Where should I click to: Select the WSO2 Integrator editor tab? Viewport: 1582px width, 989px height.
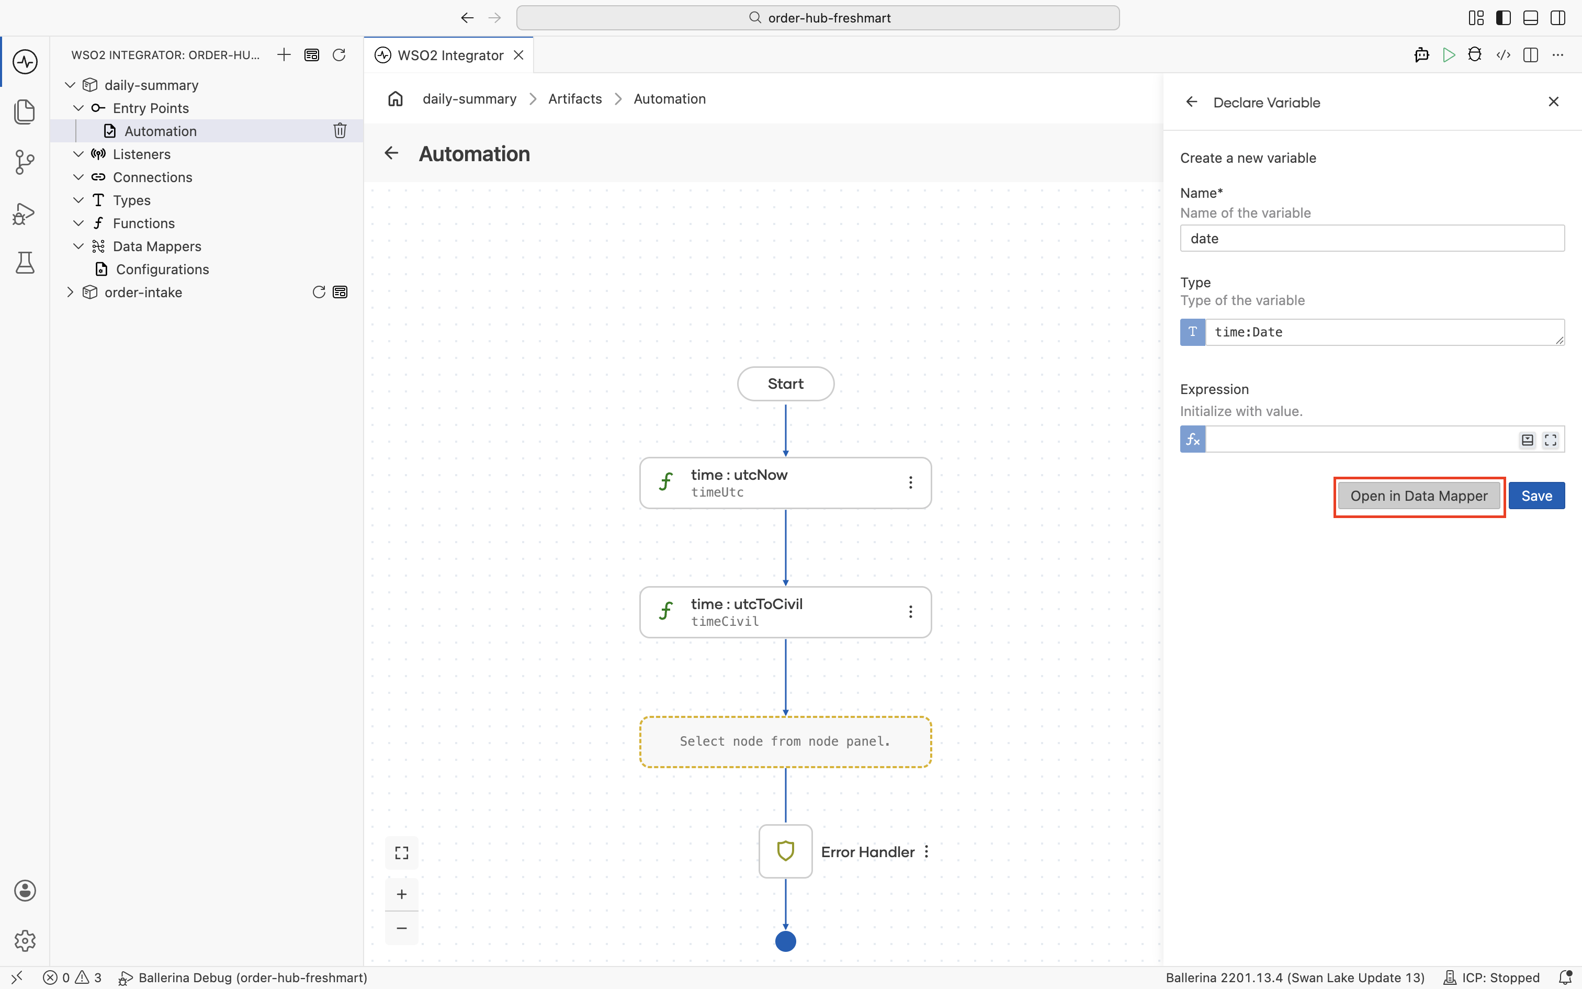[449, 55]
